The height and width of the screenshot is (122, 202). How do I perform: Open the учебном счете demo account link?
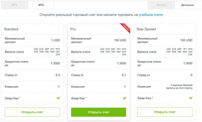[151, 15]
